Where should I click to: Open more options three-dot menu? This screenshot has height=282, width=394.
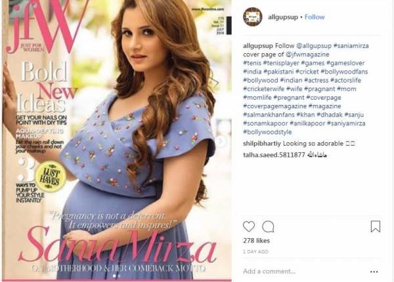click(374, 272)
